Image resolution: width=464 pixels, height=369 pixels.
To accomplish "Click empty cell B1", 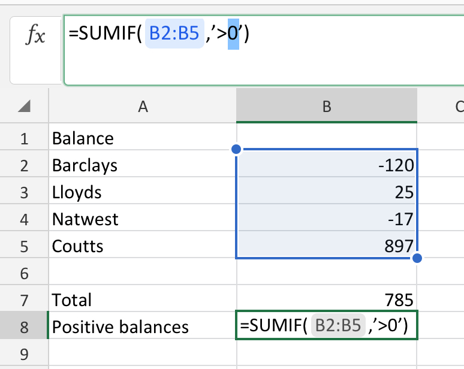I will pos(327,137).
